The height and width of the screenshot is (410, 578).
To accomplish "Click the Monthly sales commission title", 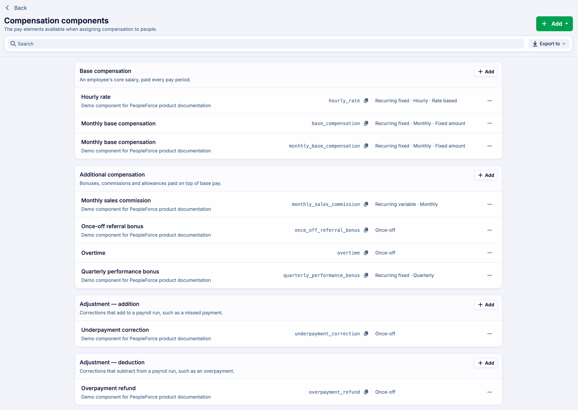I will tap(116, 200).
